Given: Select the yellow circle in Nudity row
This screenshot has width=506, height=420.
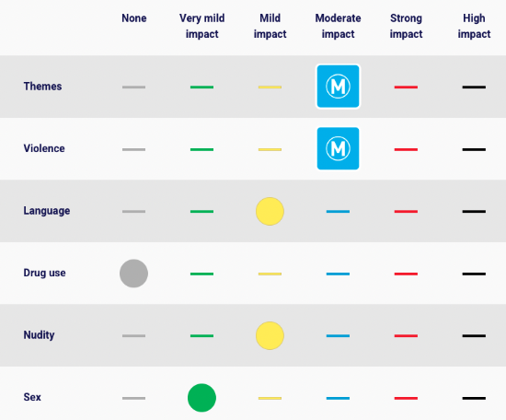Looking at the screenshot, I should (x=270, y=335).
